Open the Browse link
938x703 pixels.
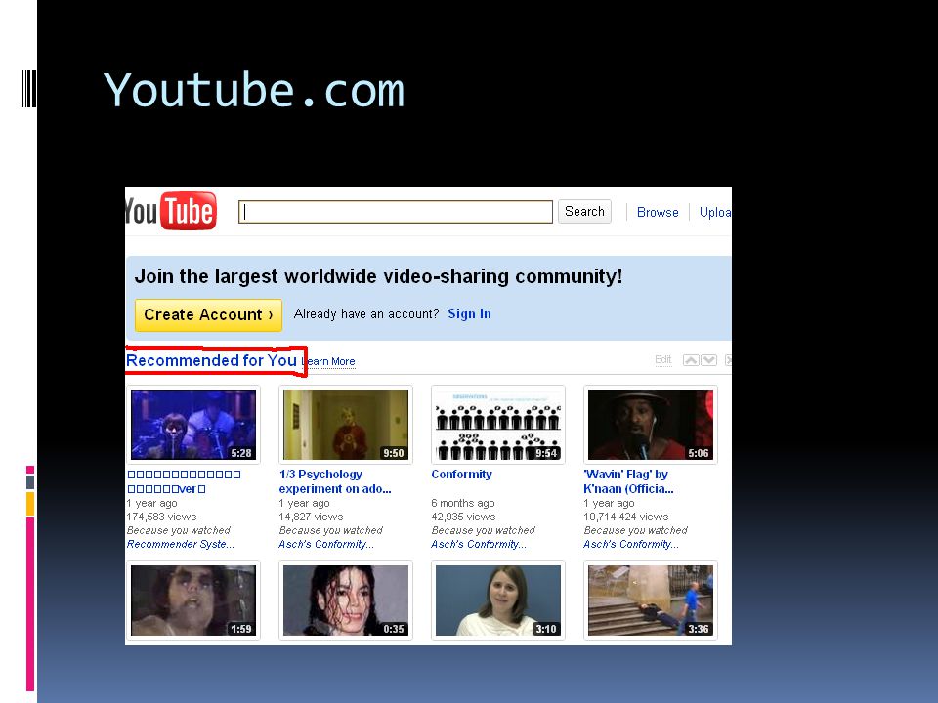pos(658,212)
